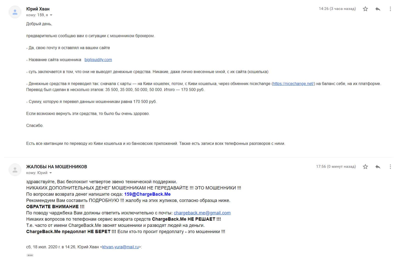This screenshot has height=265, width=398.
Task: Star the message from Юрий Хван
Action: (x=365, y=9)
